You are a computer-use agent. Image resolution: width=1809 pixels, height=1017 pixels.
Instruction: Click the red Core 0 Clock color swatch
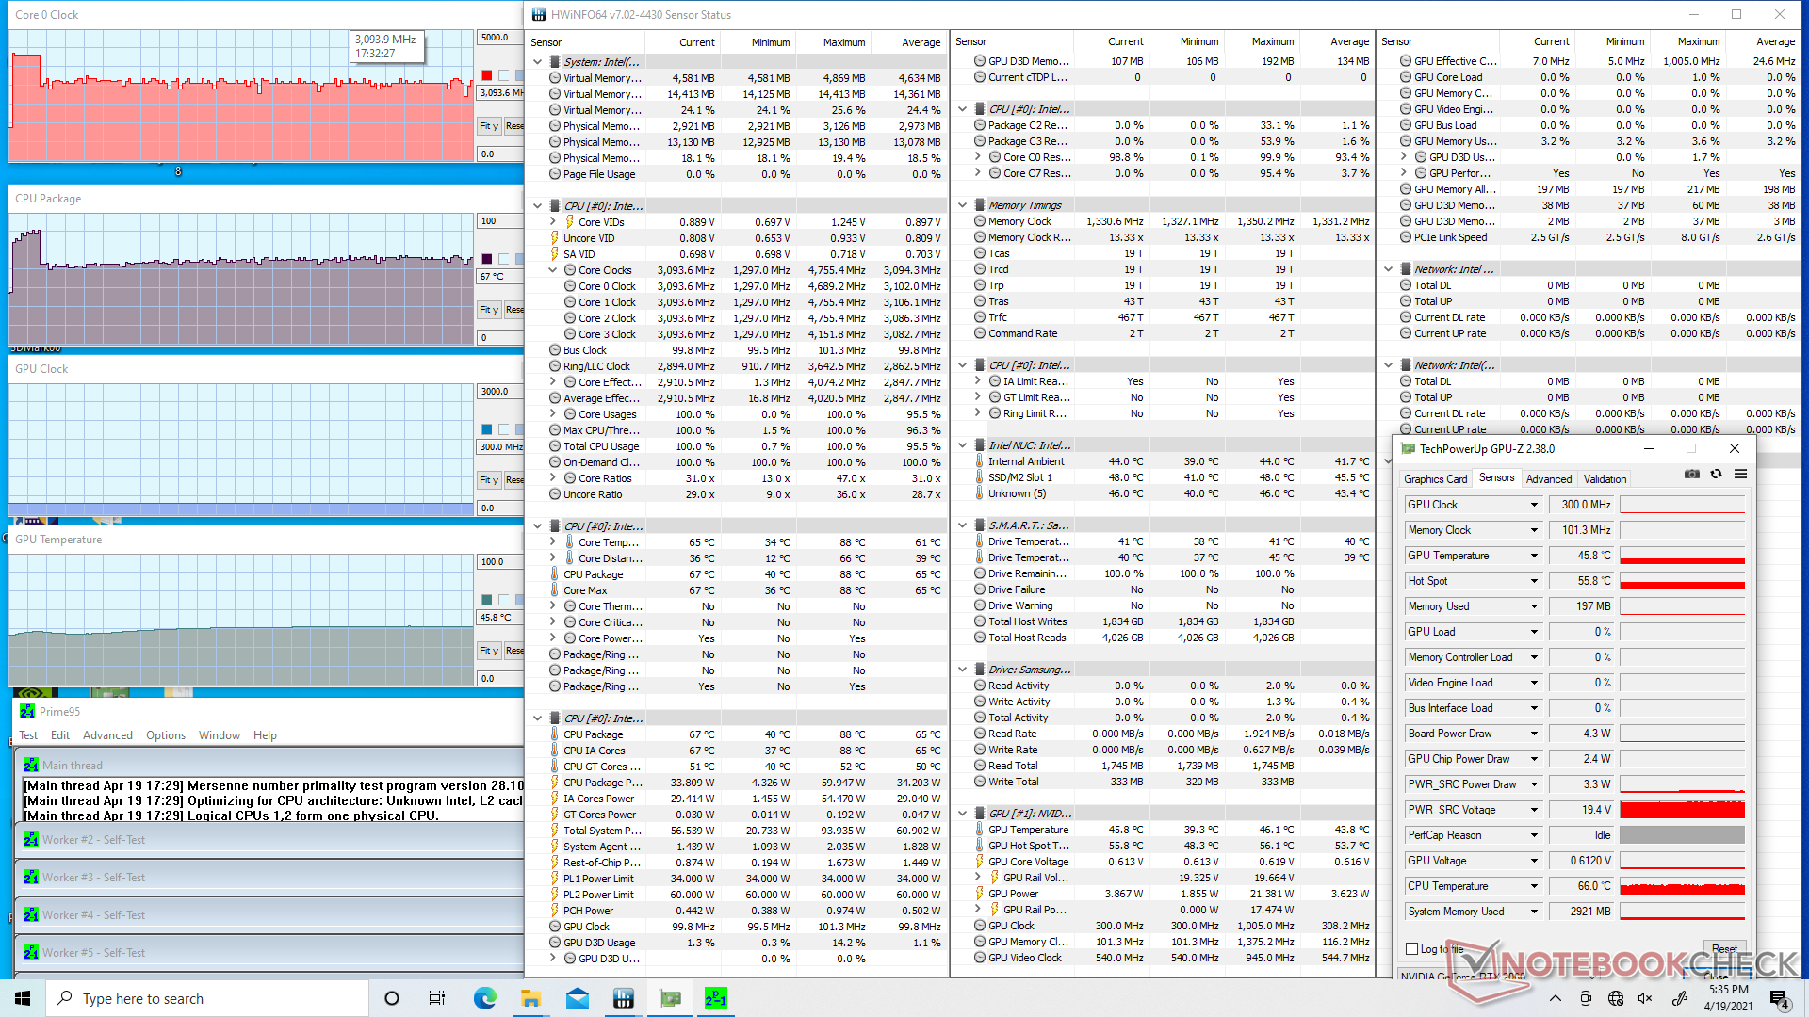[x=487, y=75]
